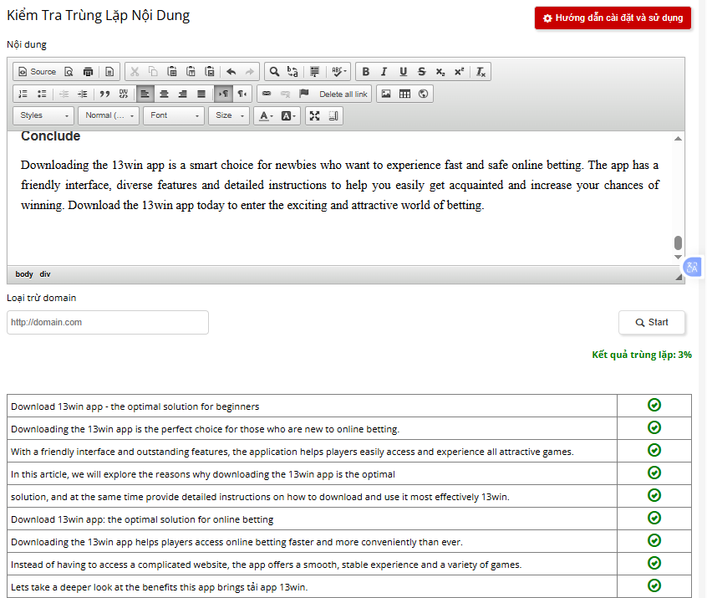
Task: Expand the Font dropdown
Action: [174, 115]
